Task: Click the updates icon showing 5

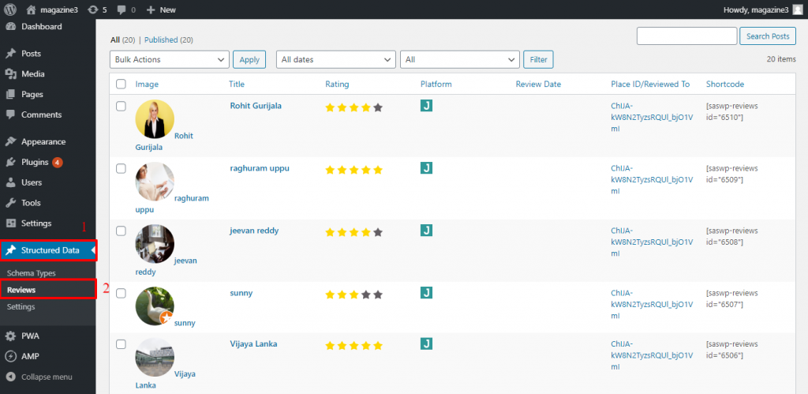Action: 93,9
